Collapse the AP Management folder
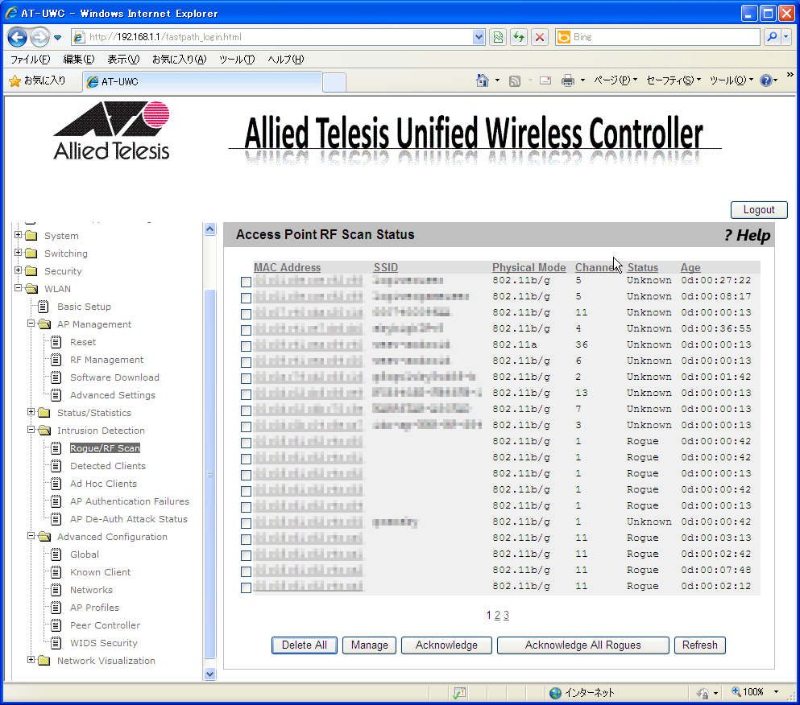This screenshot has height=705, width=800. pyautogui.click(x=31, y=324)
